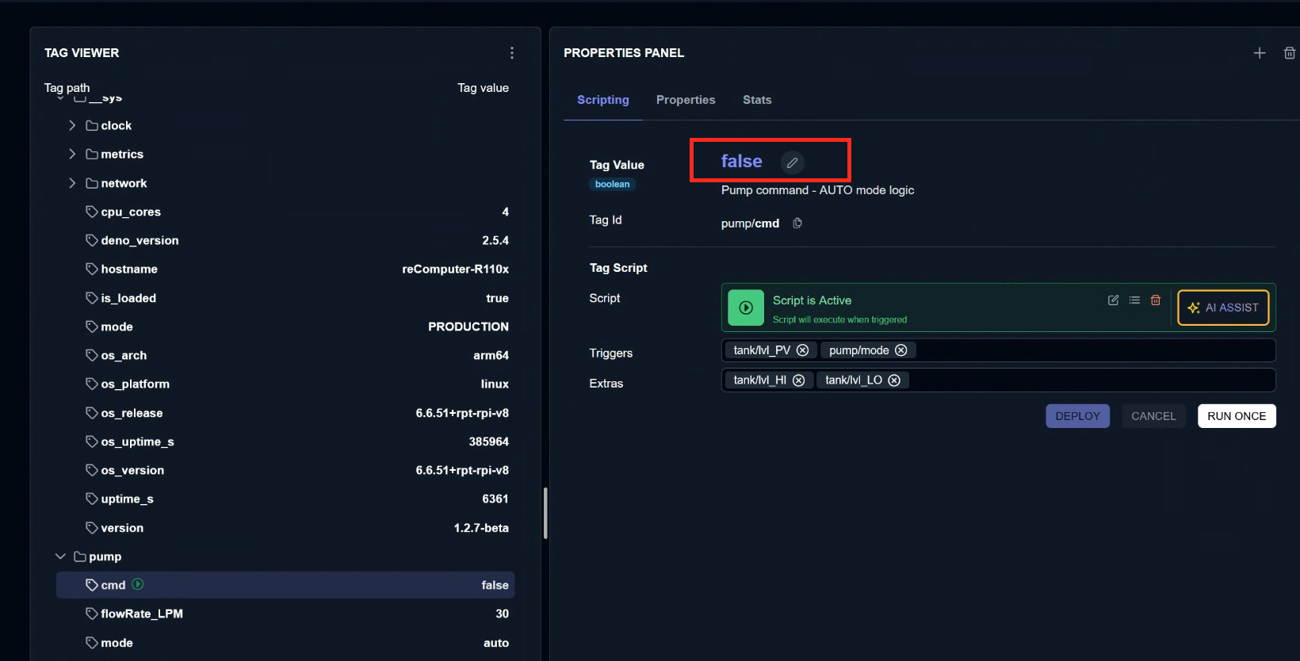
Task: Open Tag Viewer three-dot menu
Action: pos(512,53)
